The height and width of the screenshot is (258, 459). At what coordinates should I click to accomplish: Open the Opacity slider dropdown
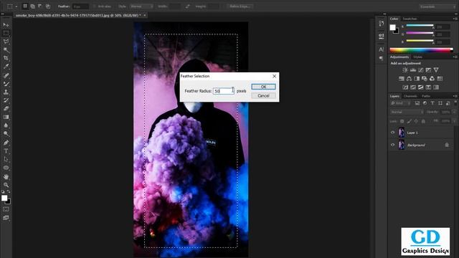tap(454, 112)
